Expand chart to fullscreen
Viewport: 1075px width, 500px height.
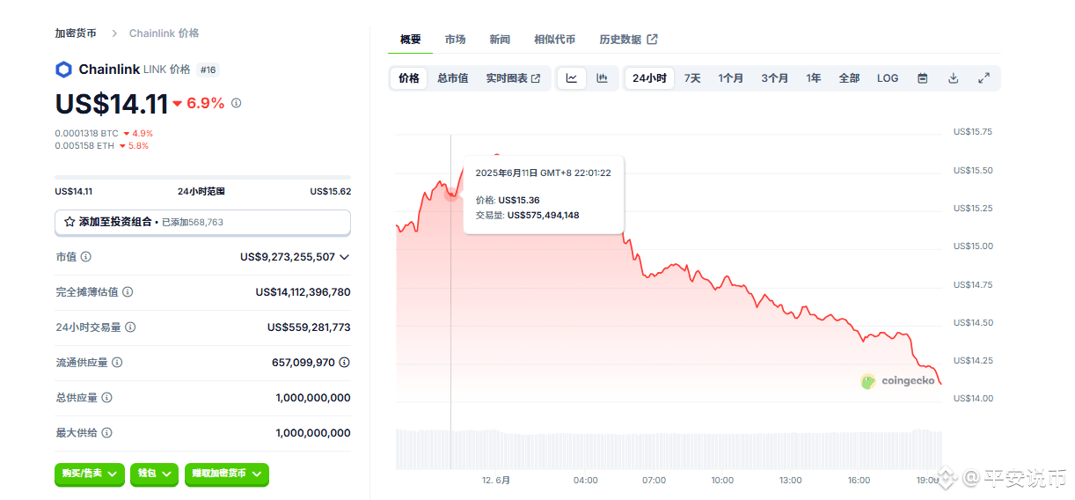(984, 78)
